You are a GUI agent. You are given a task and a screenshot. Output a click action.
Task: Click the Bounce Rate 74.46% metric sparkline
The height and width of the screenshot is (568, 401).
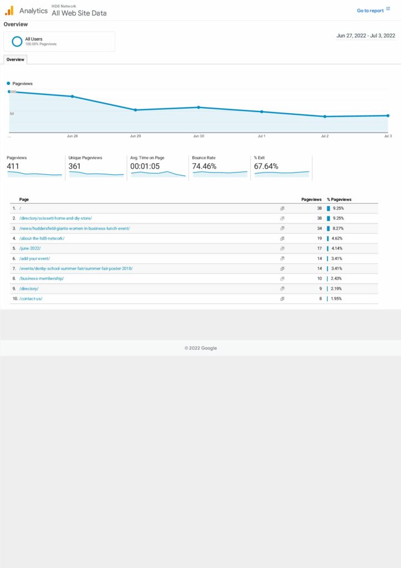220,173
